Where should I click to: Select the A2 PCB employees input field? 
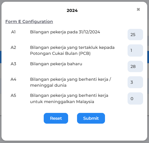point(135,50)
